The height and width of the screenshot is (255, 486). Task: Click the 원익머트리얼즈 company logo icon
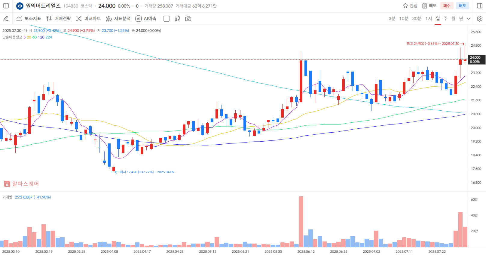pos(20,6)
